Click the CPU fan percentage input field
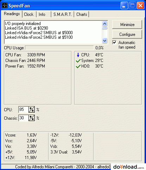This screenshot has width=146, height=170. point(24,109)
